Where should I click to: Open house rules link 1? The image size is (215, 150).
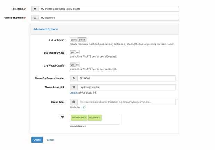coord(81,108)
